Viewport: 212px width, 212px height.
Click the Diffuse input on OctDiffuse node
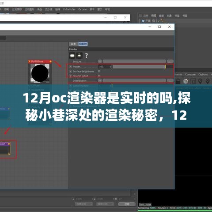tap(34, 86)
